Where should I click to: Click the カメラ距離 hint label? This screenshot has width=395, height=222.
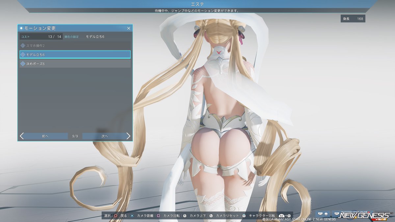[x=145, y=216]
